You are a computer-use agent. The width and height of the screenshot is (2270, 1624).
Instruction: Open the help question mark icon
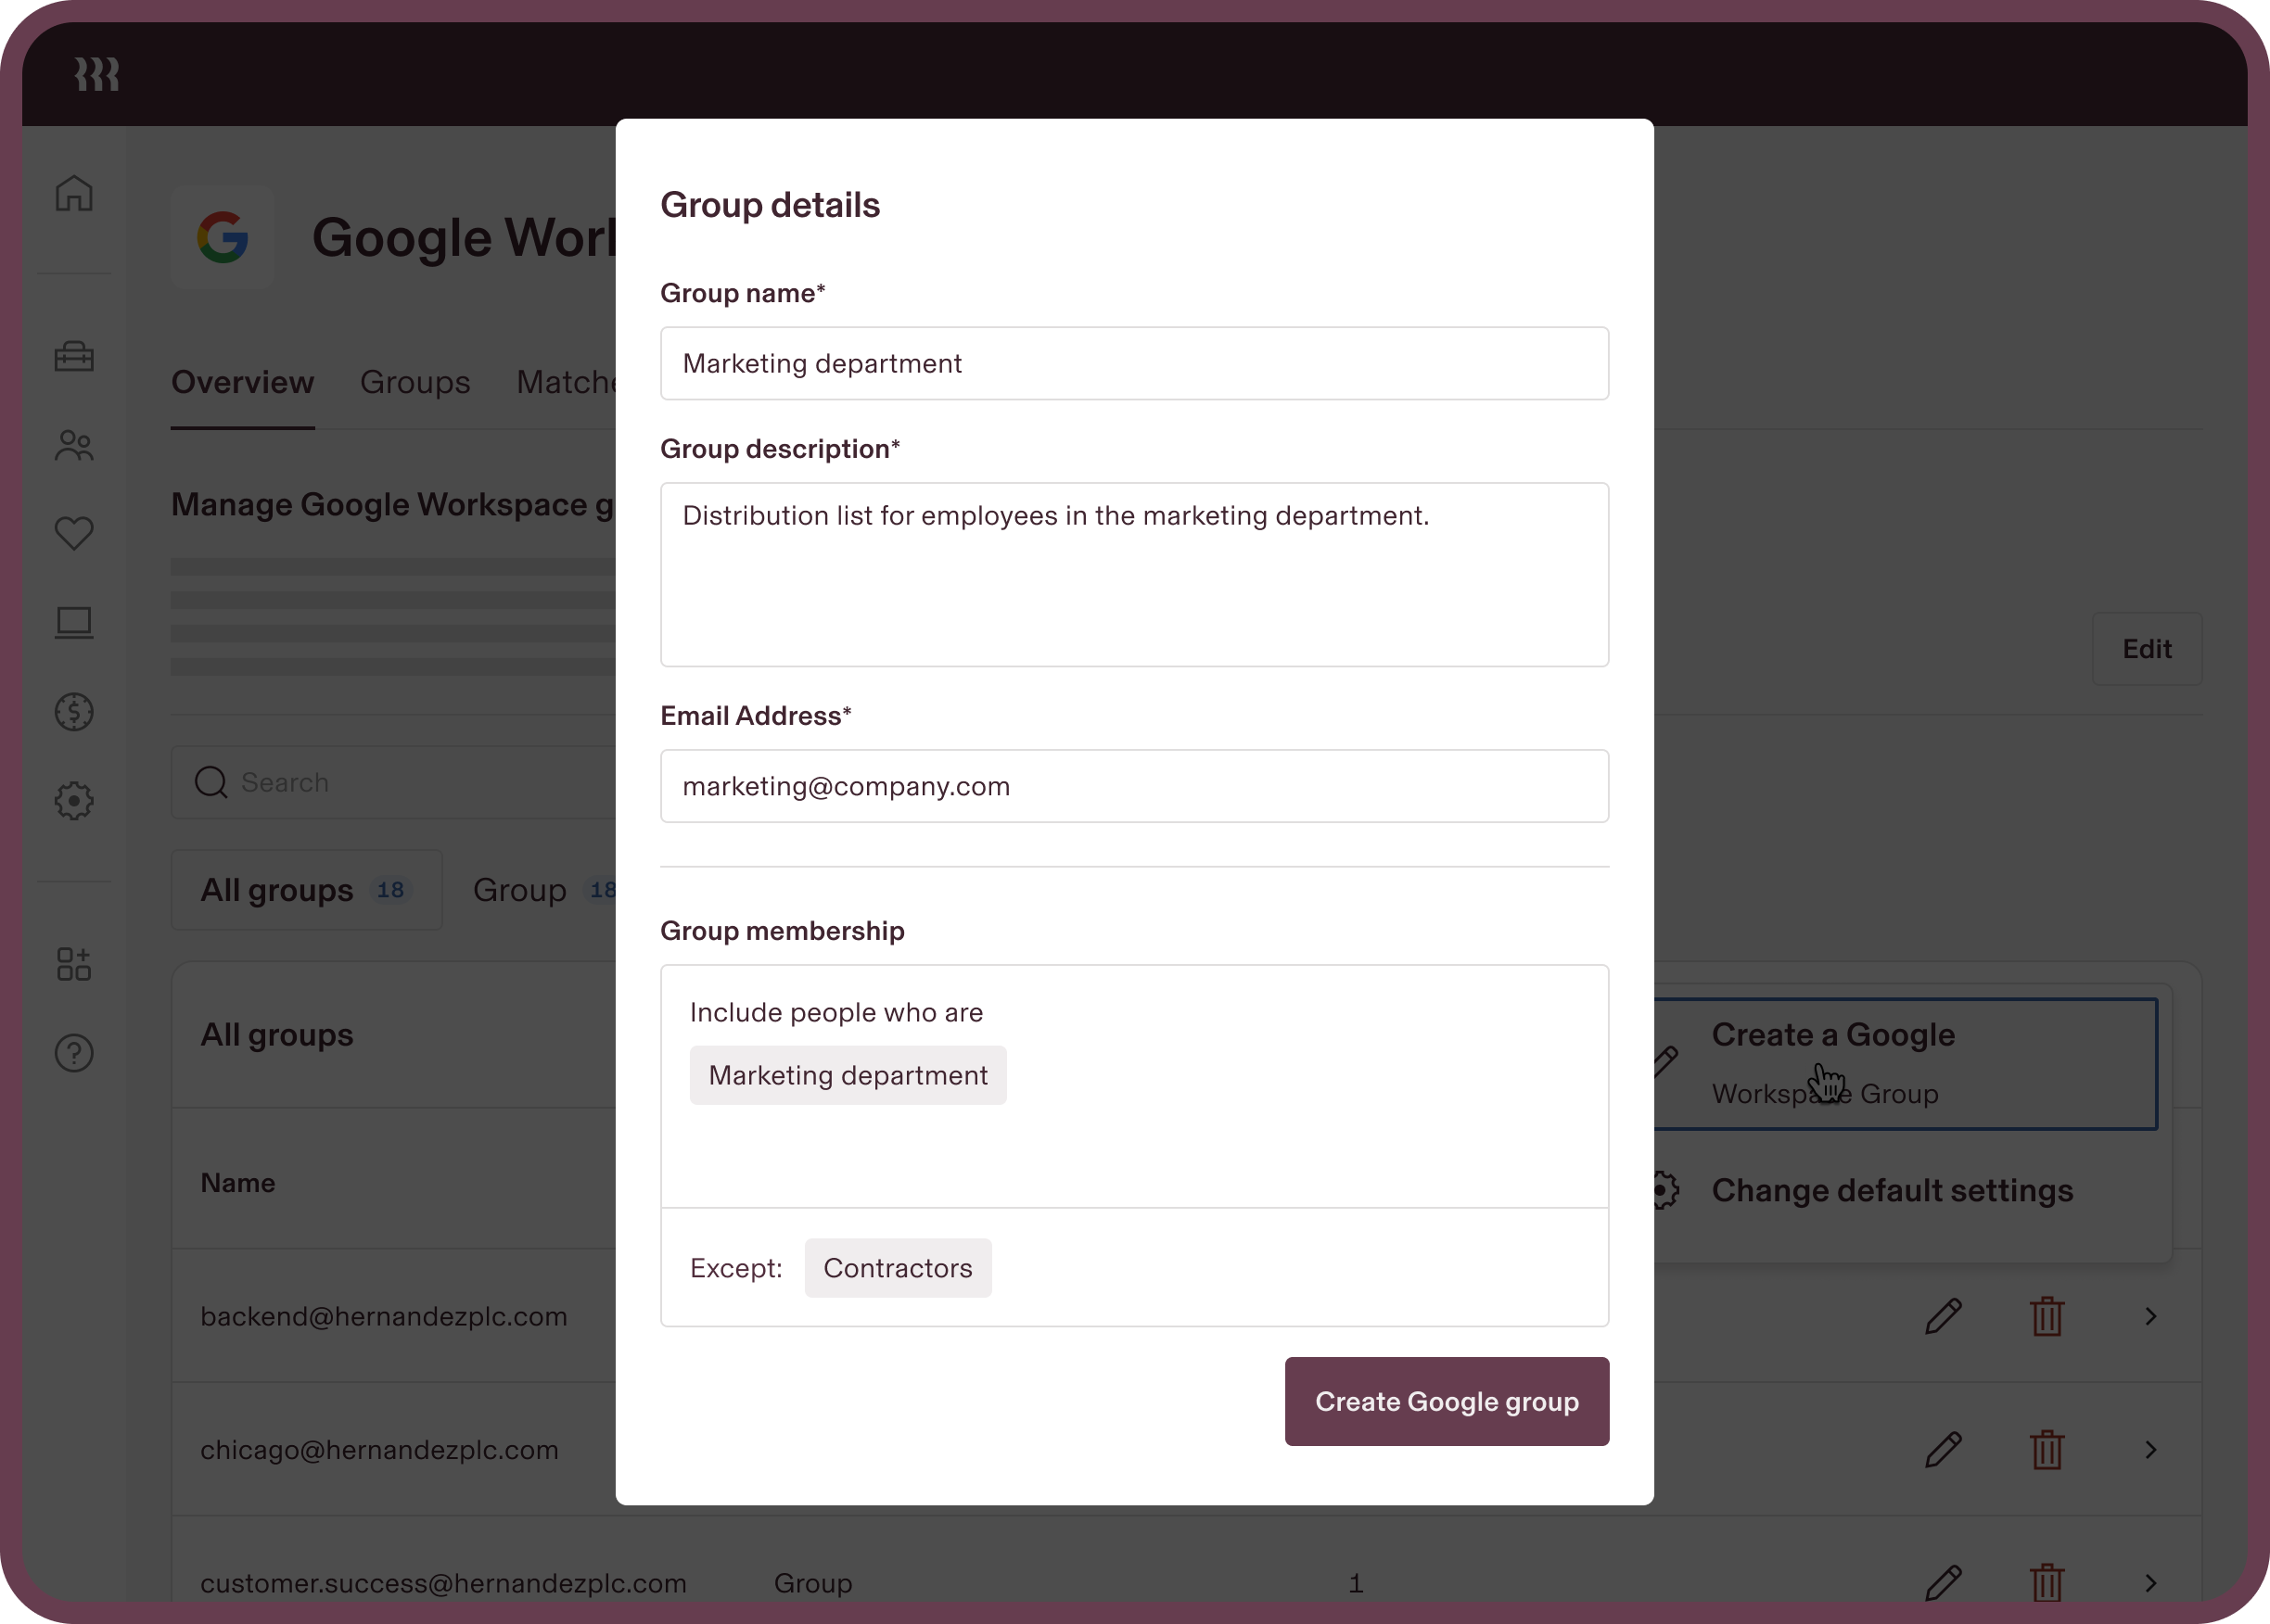[74, 1053]
